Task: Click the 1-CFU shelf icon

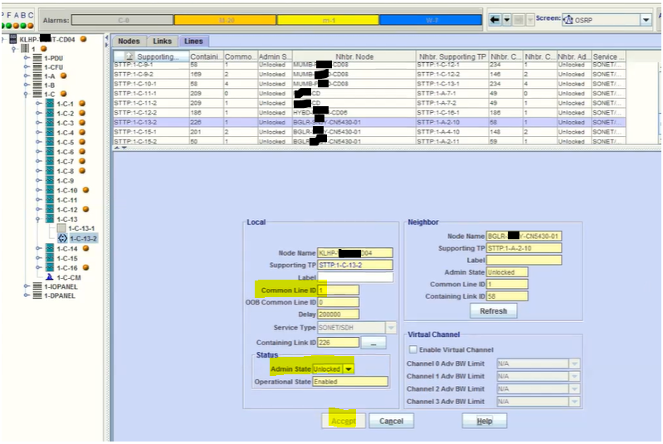Action: 37,67
